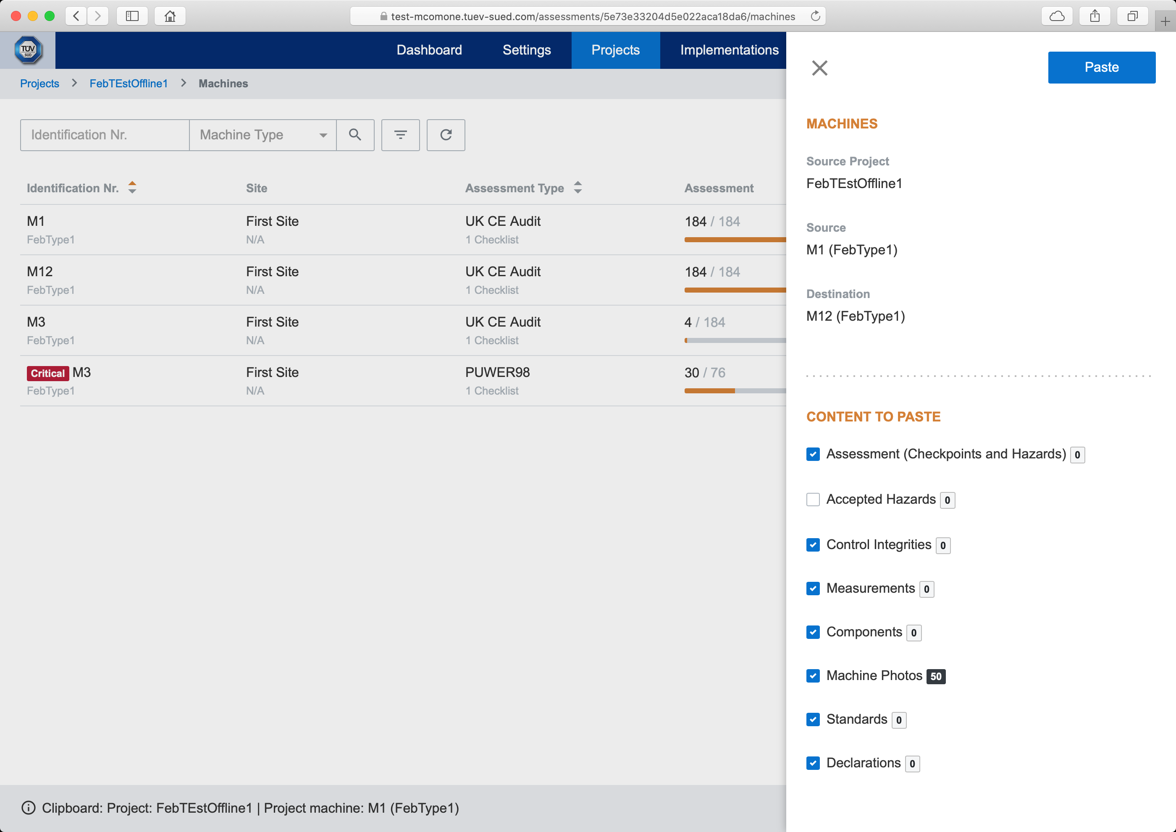The height and width of the screenshot is (832, 1176).
Task: Open the Settings tab
Action: (x=527, y=50)
